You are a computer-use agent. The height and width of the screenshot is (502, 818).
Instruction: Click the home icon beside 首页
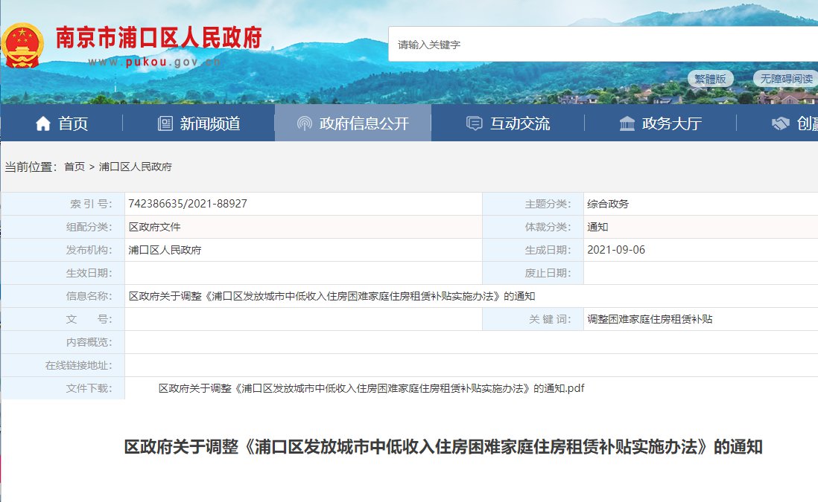click(x=43, y=123)
